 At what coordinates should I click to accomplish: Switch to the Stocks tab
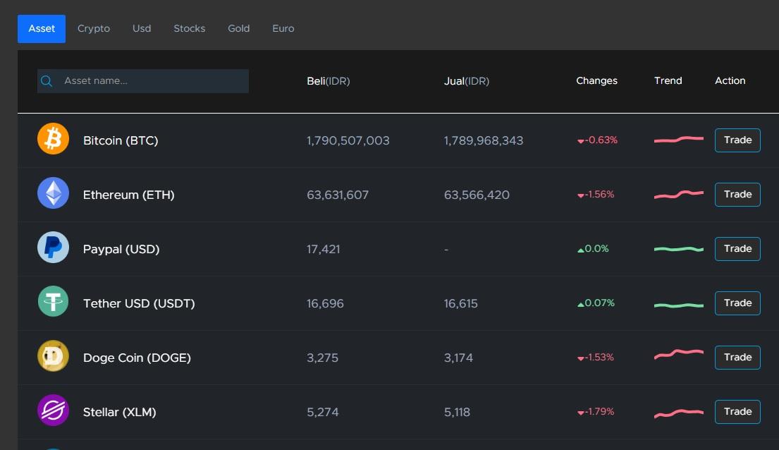point(189,29)
